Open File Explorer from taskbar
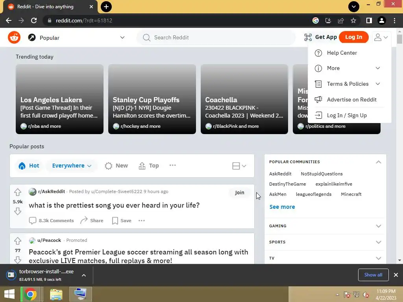 [x=56, y=294]
